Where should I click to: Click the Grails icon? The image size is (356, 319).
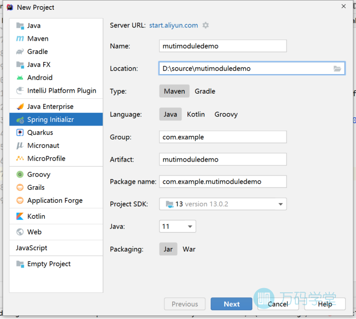pos(20,187)
